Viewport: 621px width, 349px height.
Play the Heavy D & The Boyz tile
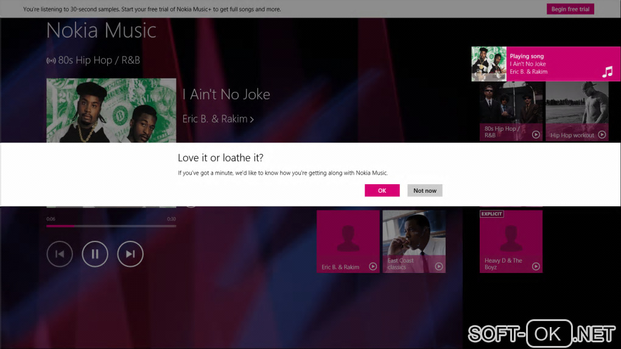[x=536, y=266]
